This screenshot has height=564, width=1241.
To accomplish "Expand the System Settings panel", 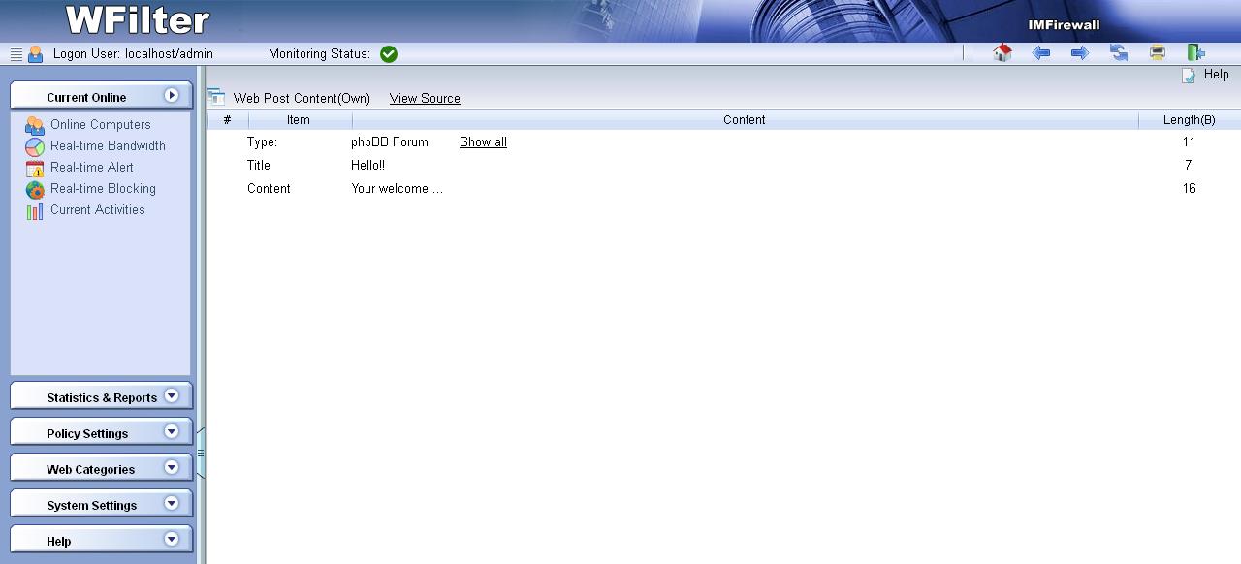I will pyautogui.click(x=102, y=505).
